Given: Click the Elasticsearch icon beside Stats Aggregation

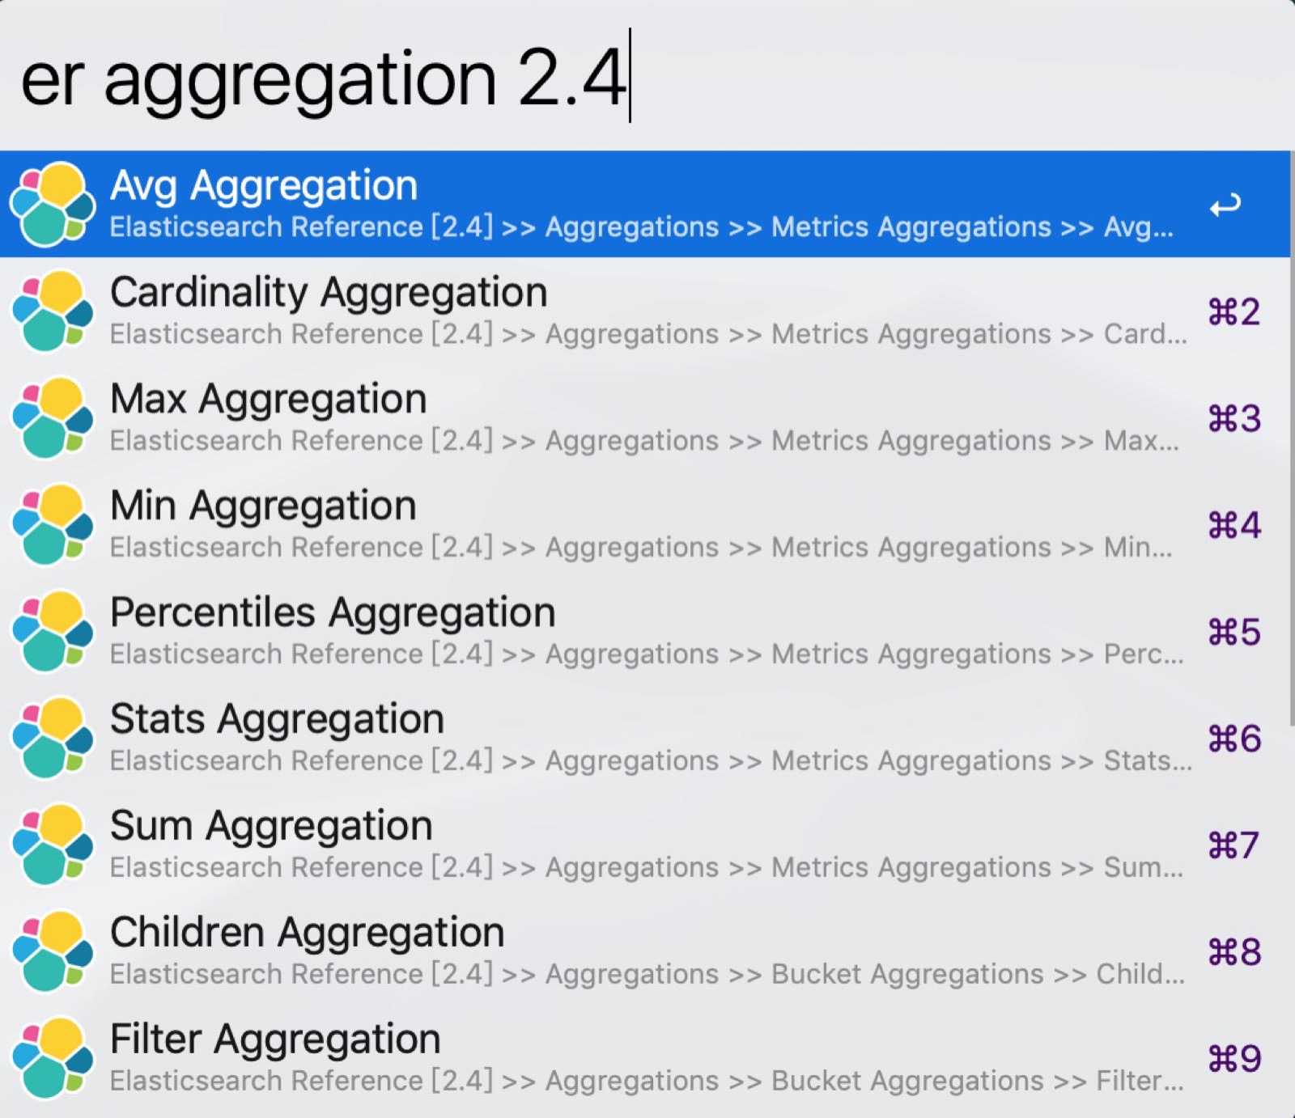Looking at the screenshot, I should [x=53, y=738].
